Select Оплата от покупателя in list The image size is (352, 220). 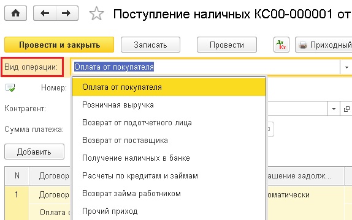(169, 87)
